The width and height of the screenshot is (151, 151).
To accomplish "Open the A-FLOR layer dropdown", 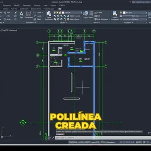I will click(x=72, y=12).
